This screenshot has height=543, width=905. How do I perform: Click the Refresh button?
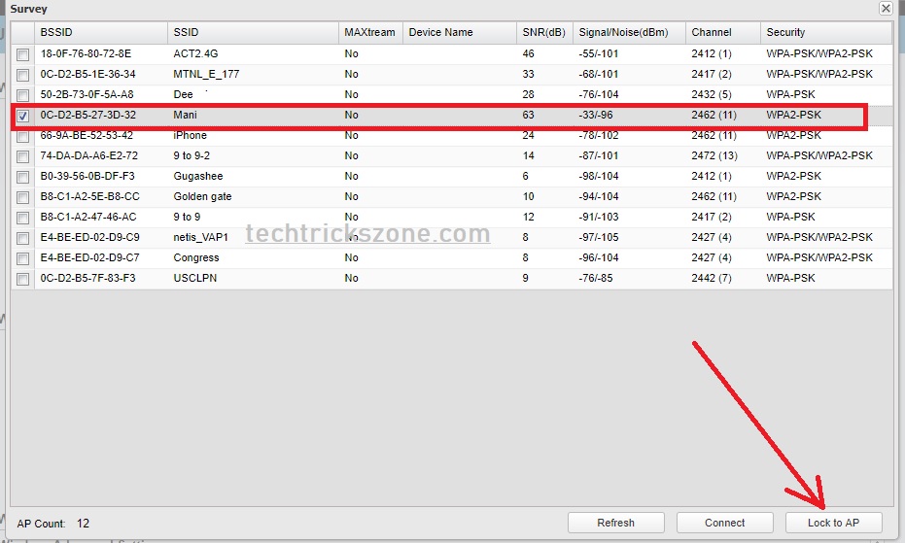[x=615, y=523]
